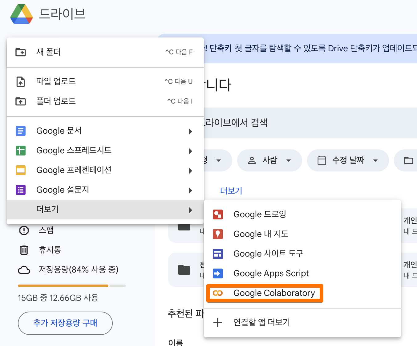The height and width of the screenshot is (346, 417).
Task: Click the spam warning icon
Action: click(24, 230)
